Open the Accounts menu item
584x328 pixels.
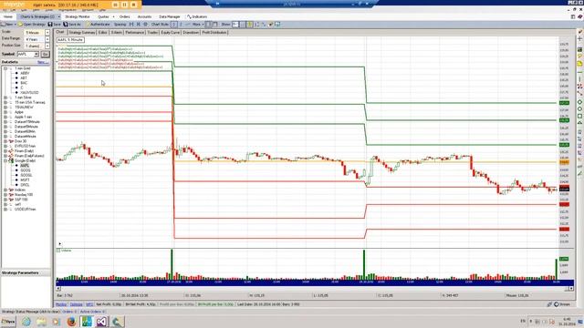click(x=144, y=16)
